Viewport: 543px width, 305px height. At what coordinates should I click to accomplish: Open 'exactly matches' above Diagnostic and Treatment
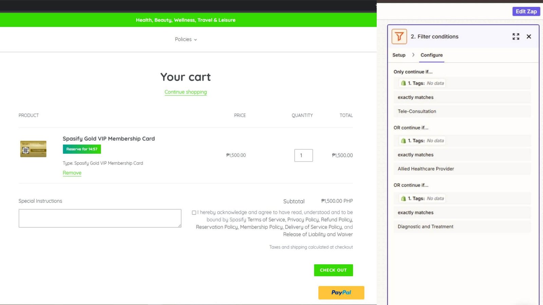click(x=462, y=212)
